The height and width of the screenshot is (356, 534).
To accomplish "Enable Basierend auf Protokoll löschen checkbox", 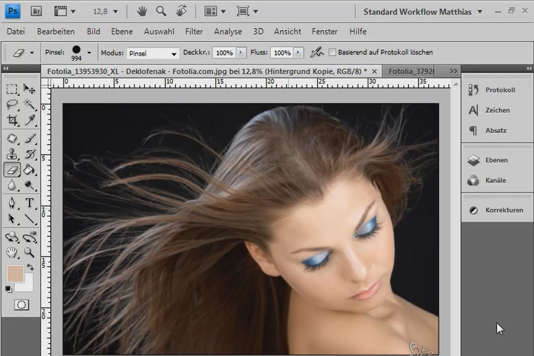I will click(332, 53).
